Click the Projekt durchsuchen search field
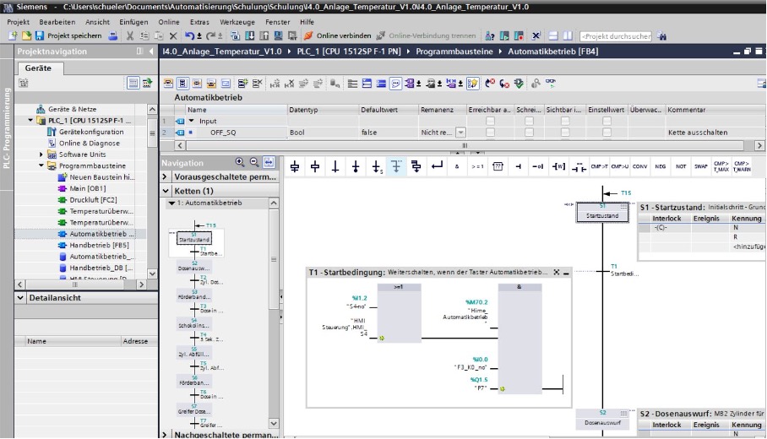This screenshot has height=439, width=767. (x=615, y=36)
